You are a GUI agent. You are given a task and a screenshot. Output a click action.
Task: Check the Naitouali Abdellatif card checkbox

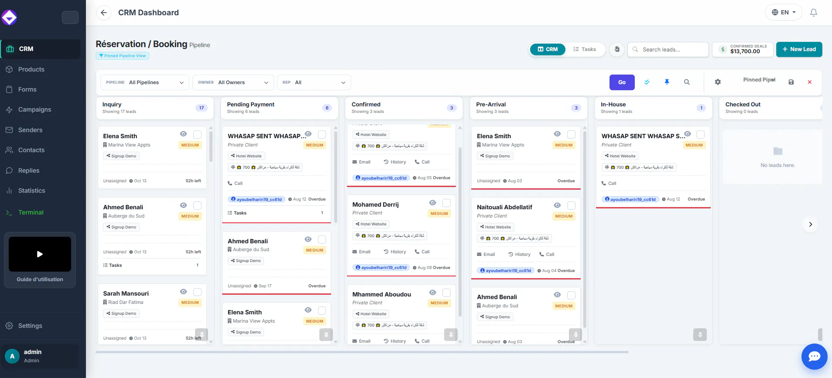[571, 205]
